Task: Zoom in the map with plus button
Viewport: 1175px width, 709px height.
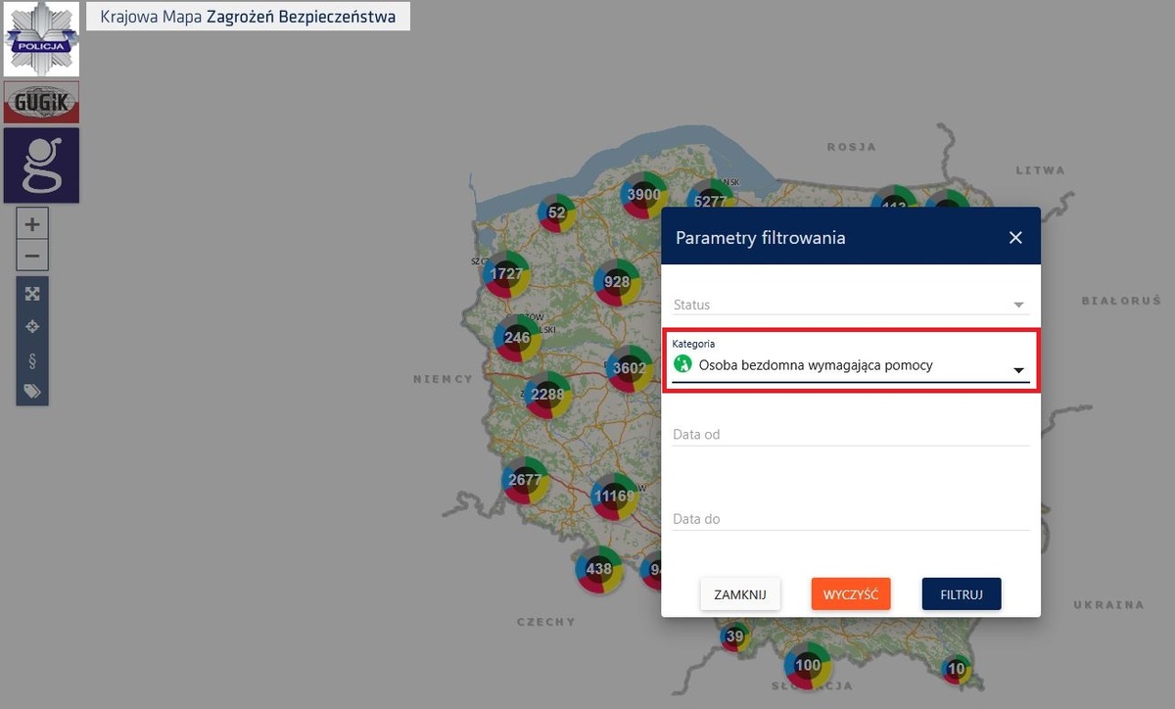Action: click(32, 224)
